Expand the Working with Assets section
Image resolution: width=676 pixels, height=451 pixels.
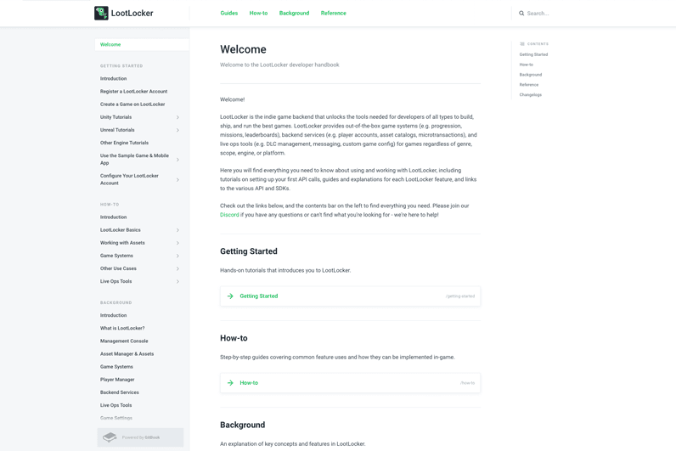177,243
